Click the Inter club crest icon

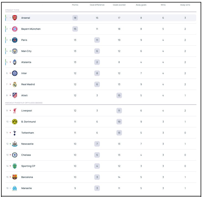point(15,73)
